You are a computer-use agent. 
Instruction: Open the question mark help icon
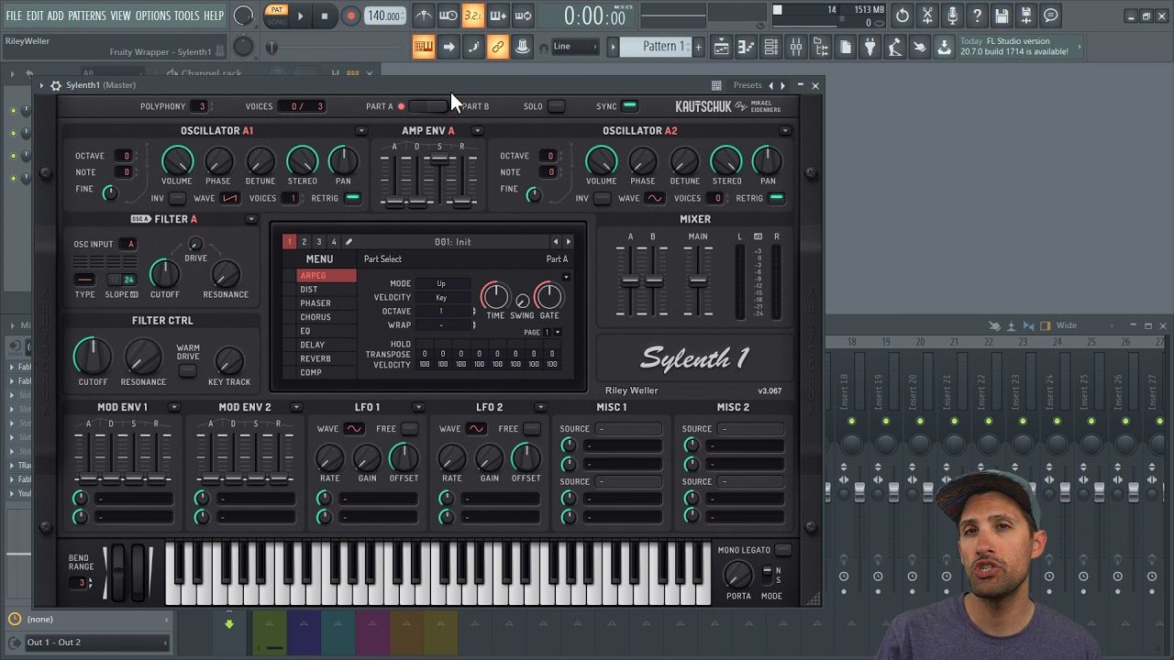pyautogui.click(x=977, y=16)
